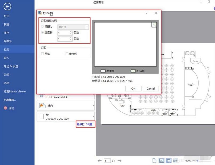This screenshot has width=215, height=165.
Task: Click text 打印纸：A4, 210 x 297 mm
Action: 109,77
